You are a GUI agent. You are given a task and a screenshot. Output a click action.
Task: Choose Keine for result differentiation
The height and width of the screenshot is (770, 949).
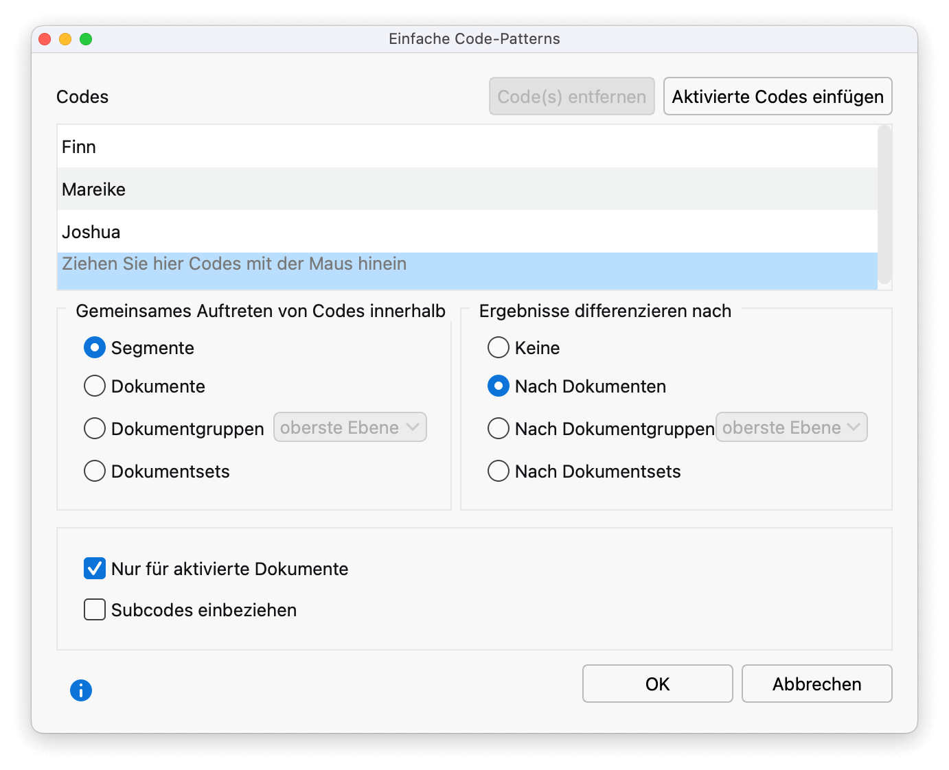499,348
